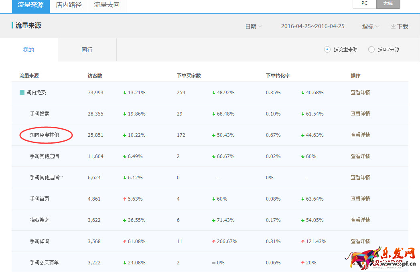Click the red up arrow for 手淘微淘 visitors
420x272 pixels.
pos(125,242)
